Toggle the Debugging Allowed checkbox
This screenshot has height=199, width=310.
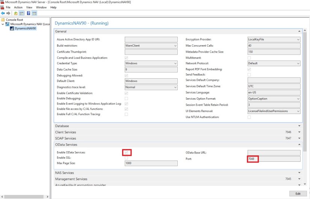click(x=126, y=76)
